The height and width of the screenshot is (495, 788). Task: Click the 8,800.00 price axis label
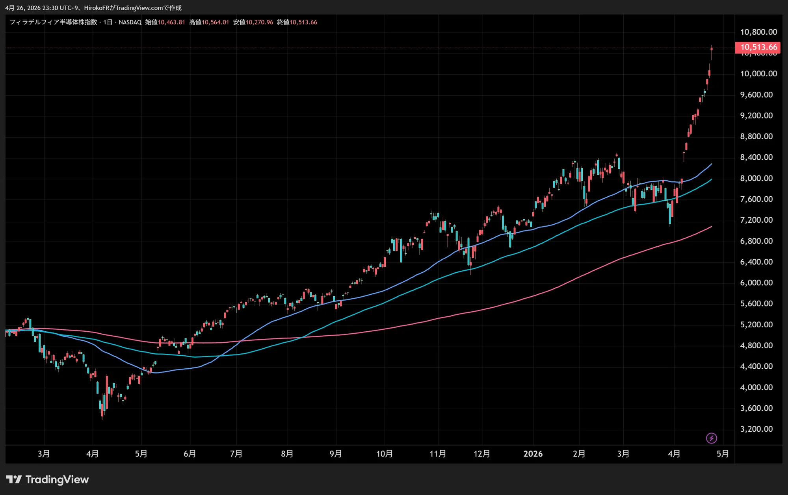[x=756, y=136]
